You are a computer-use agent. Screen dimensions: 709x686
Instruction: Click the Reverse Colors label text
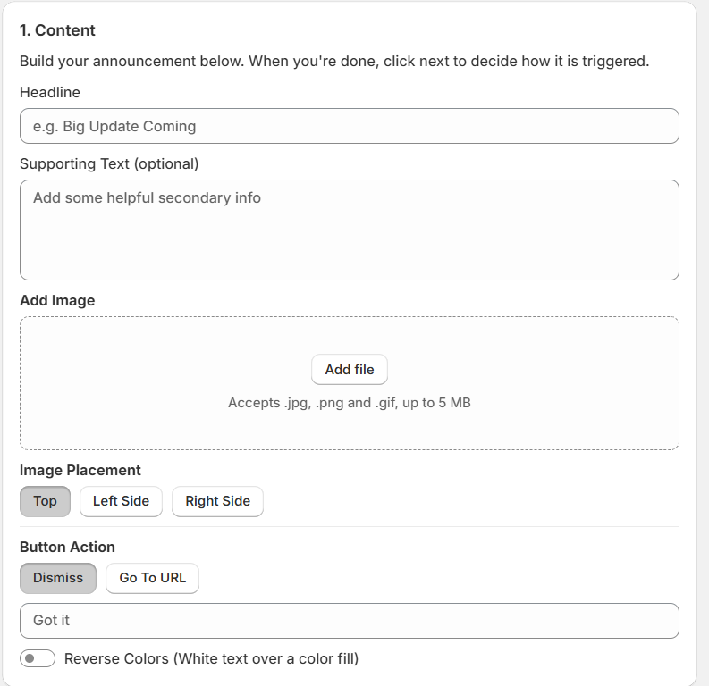click(x=211, y=658)
